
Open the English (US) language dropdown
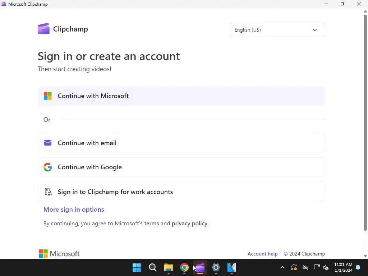(277, 30)
